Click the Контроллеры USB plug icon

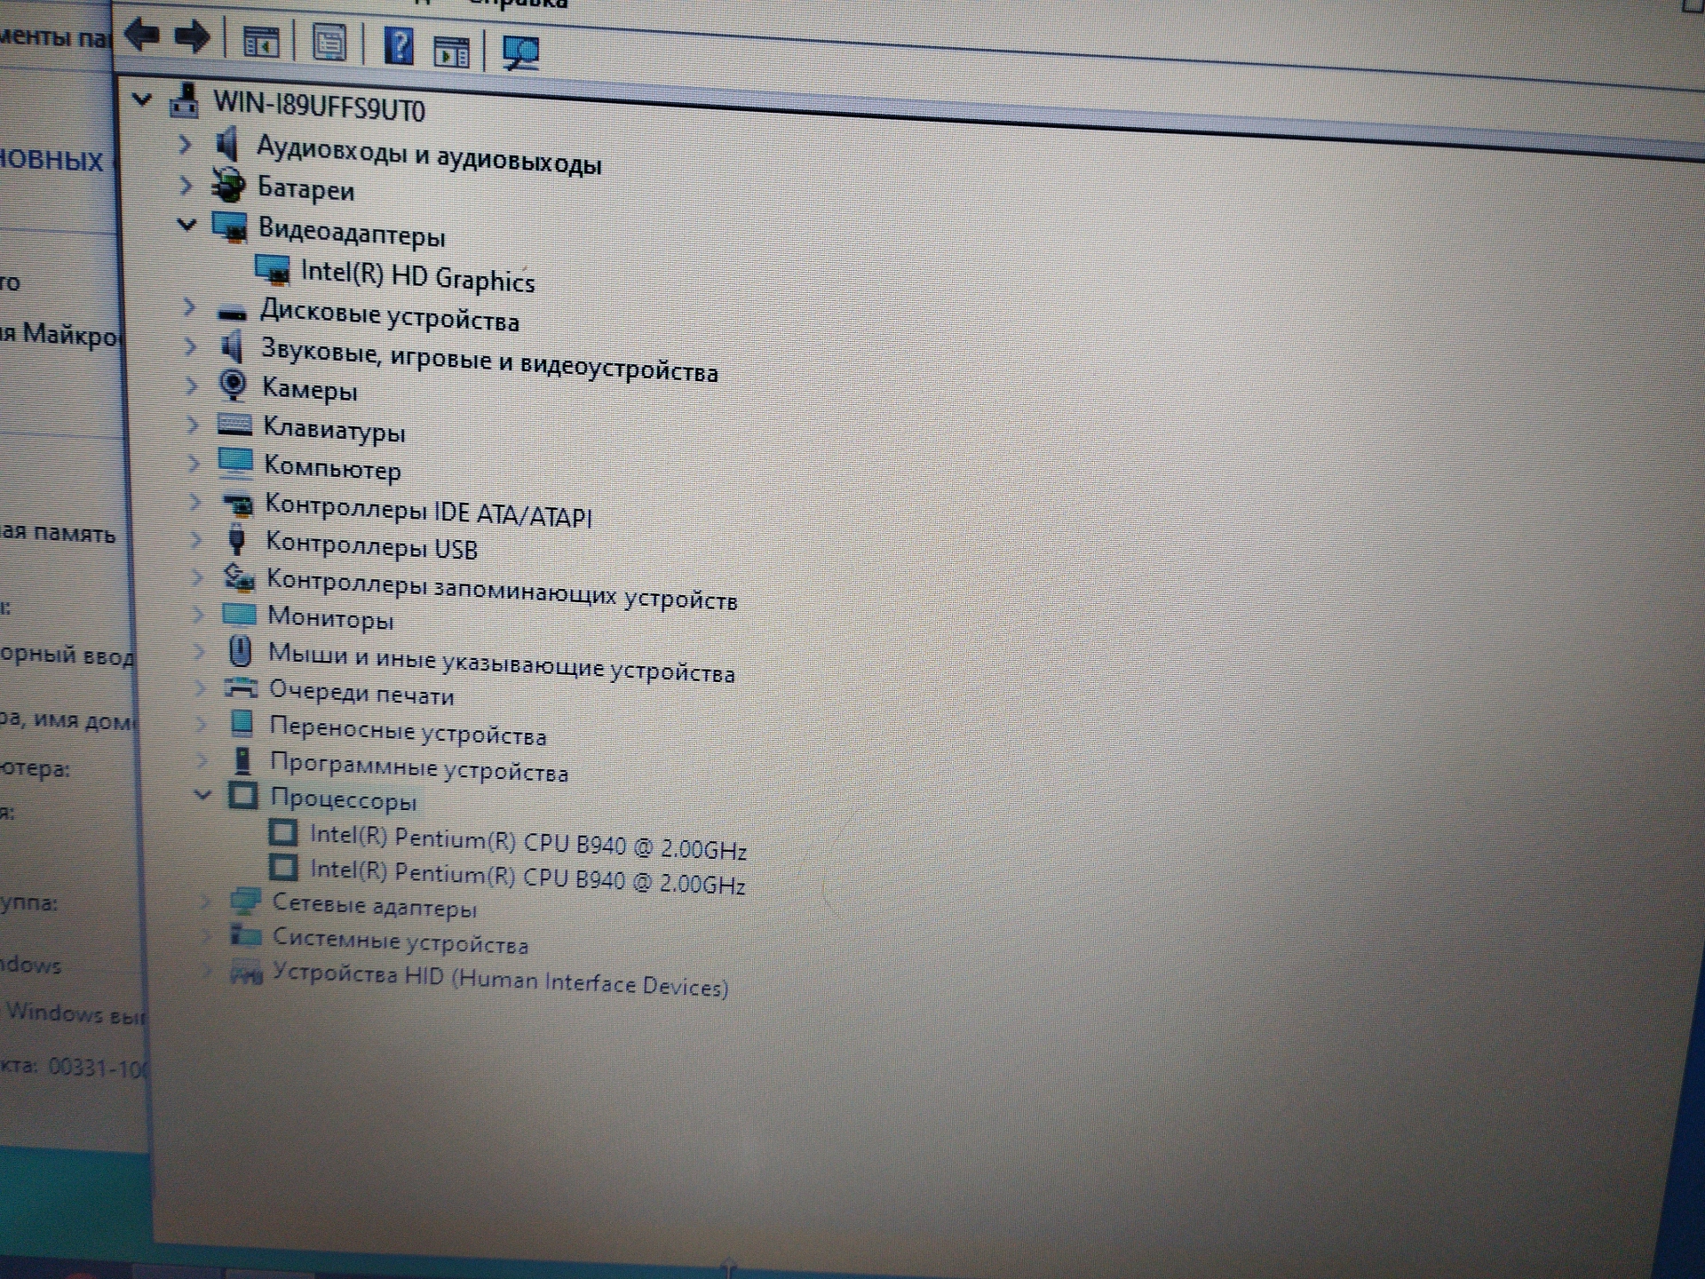coord(237,539)
